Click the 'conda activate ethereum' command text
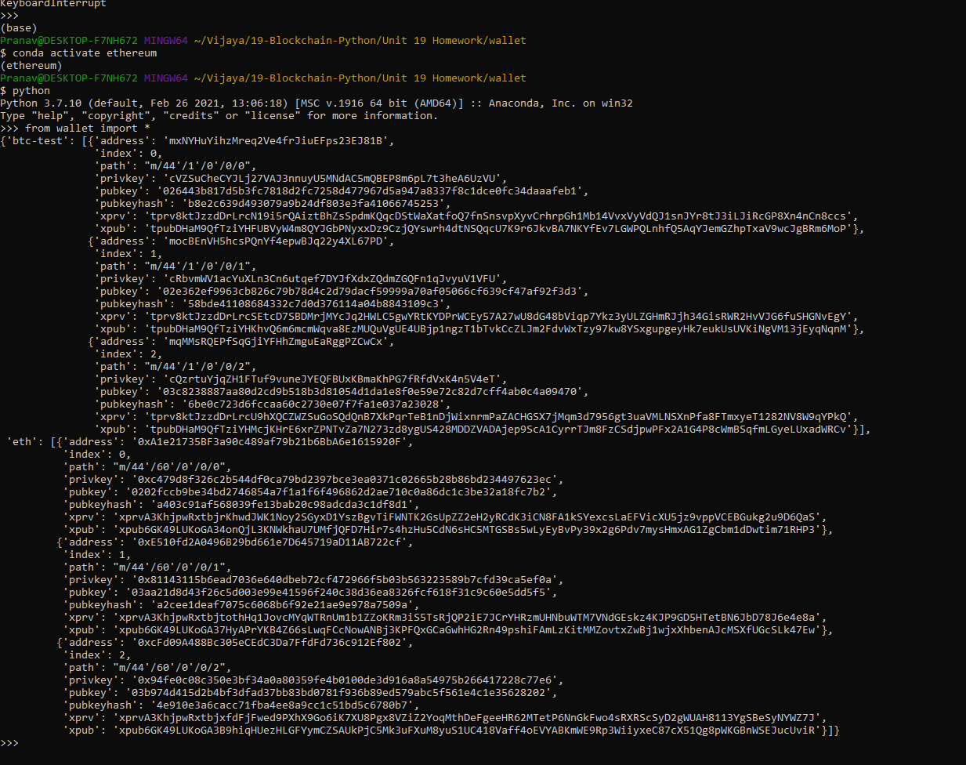This screenshot has height=765, width=966. pyautogui.click(x=85, y=53)
